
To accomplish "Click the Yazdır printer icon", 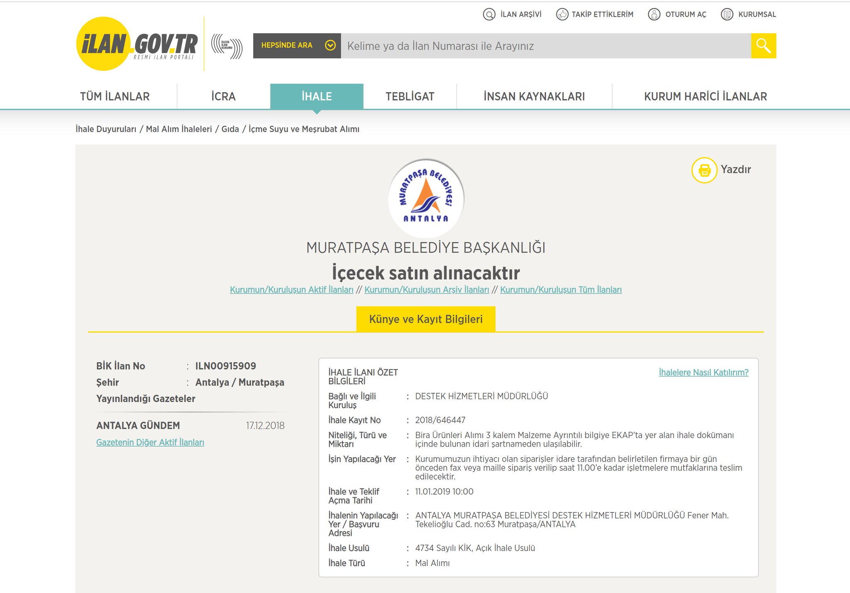I will coord(704,170).
